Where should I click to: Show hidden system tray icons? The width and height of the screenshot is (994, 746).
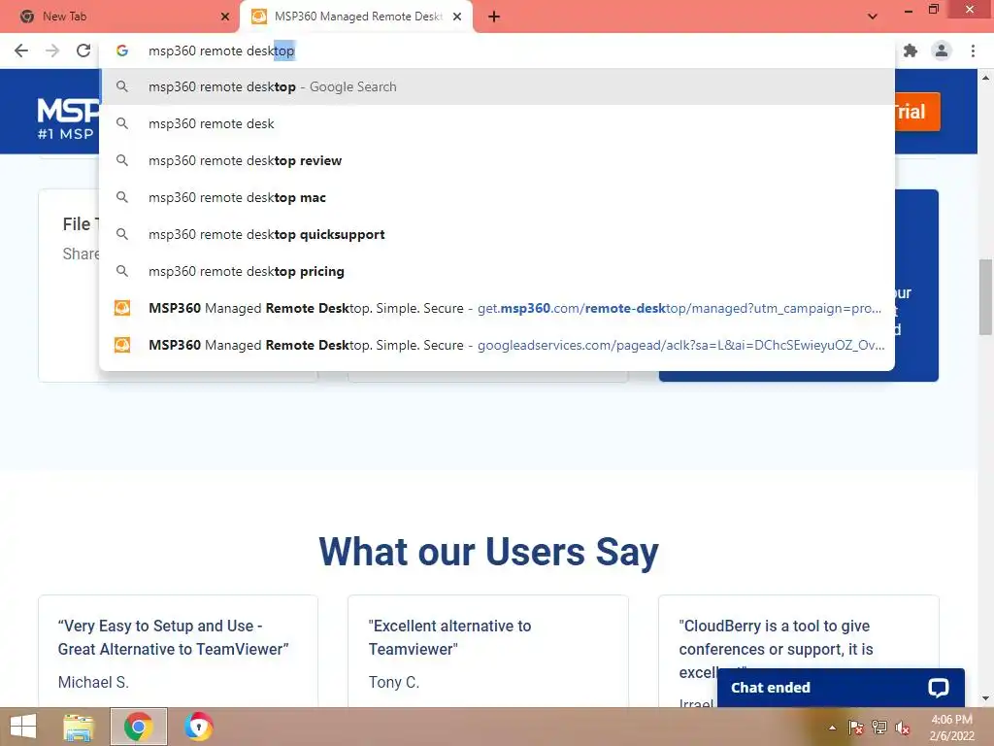[832, 728]
